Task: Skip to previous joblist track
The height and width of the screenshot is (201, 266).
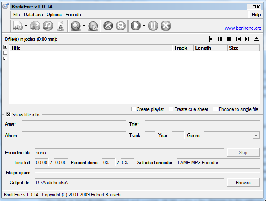Action: click(x=238, y=39)
